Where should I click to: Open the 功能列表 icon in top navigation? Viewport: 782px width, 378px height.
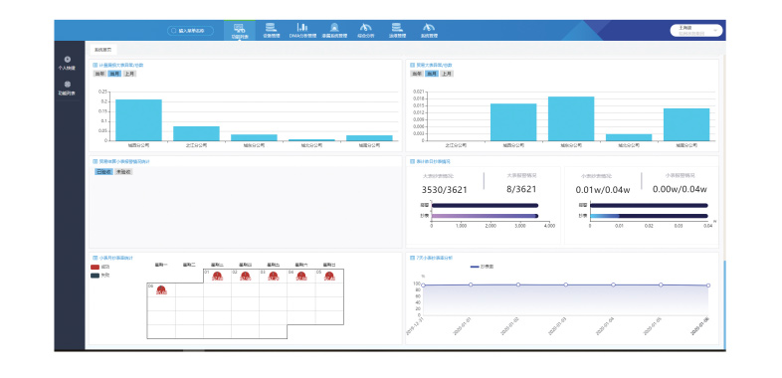pos(240,28)
